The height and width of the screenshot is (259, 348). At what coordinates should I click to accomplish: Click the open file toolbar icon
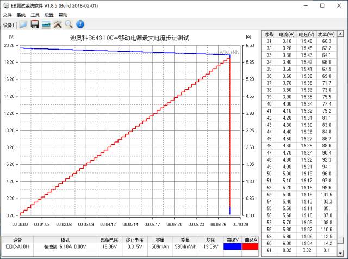(23, 24)
